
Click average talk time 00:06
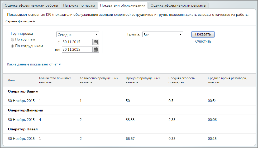[212, 120]
